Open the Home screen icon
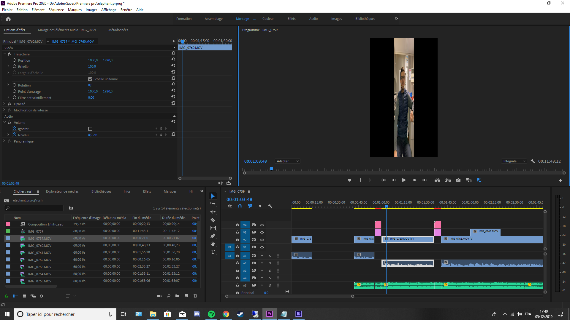 (x=8, y=19)
